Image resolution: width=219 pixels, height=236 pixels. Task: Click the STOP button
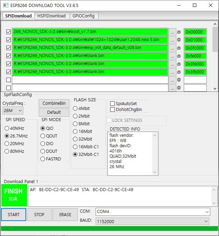point(39,215)
